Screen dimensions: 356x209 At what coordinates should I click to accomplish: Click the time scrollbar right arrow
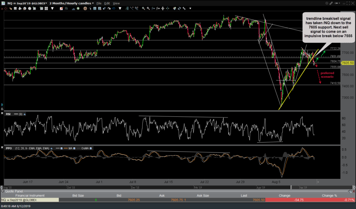pos(354,188)
